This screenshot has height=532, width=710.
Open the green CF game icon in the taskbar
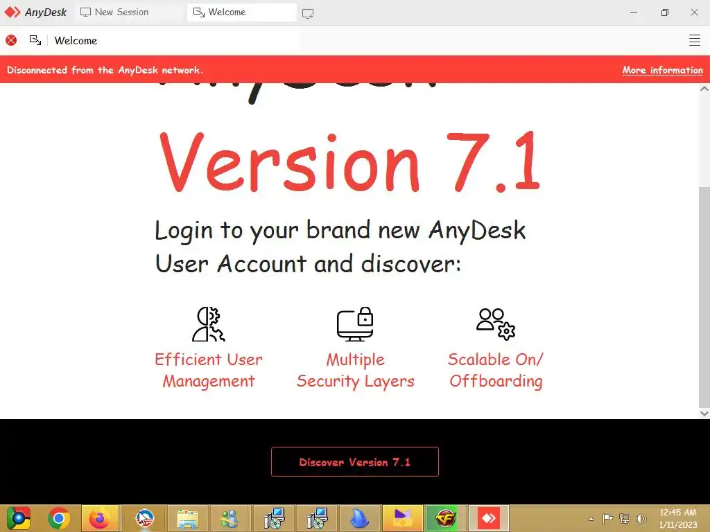444,518
